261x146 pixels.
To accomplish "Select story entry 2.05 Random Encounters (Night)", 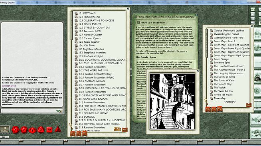I will [x=96, y=77].
